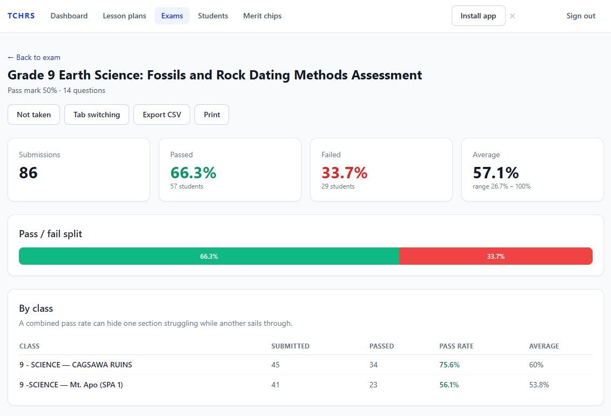
Task: Switch to Merit chips
Action: point(262,16)
